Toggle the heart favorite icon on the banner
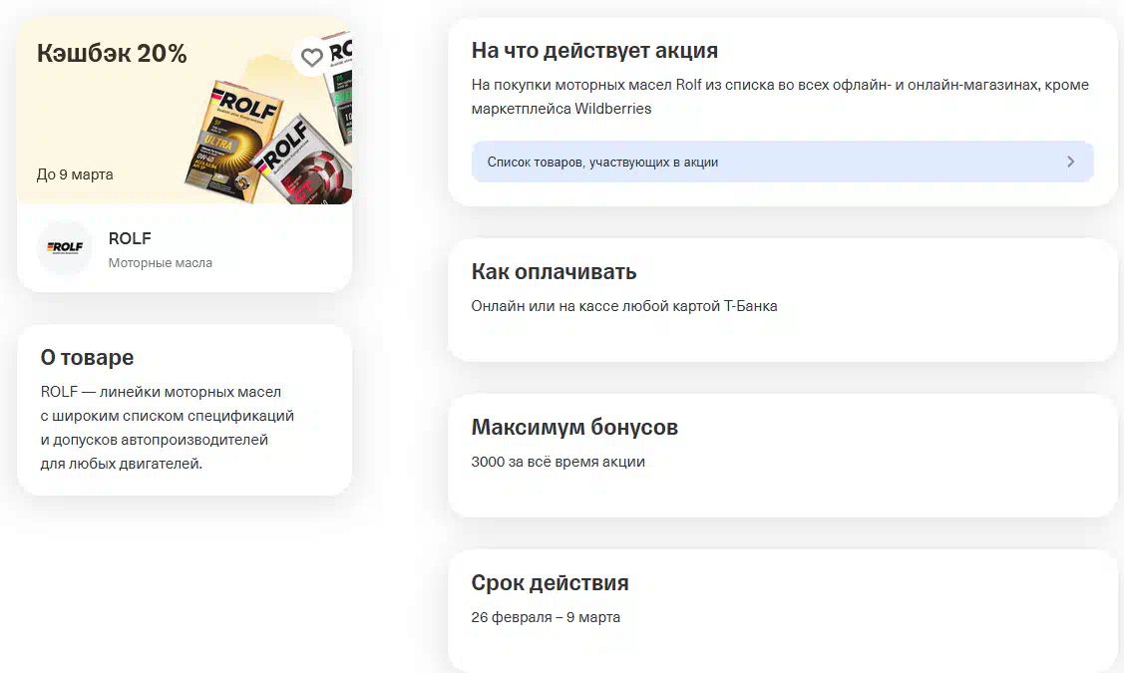This screenshot has width=1124, height=673. 312,57
